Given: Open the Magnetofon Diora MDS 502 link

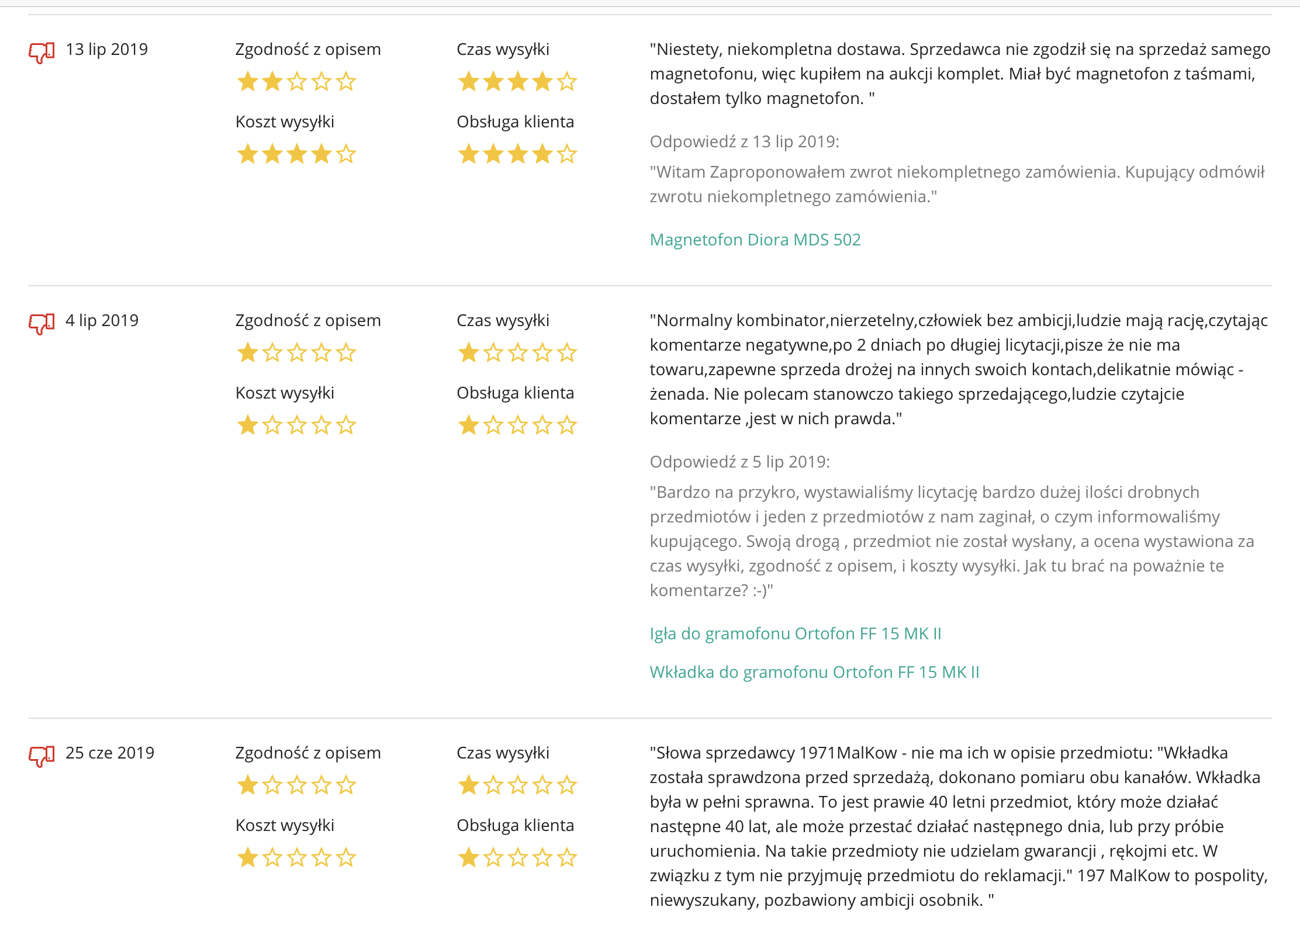Looking at the screenshot, I should [755, 240].
